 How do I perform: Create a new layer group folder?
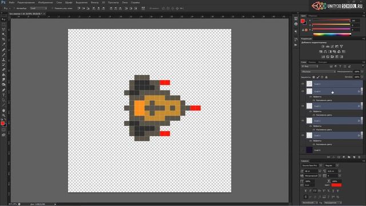tap(349, 157)
